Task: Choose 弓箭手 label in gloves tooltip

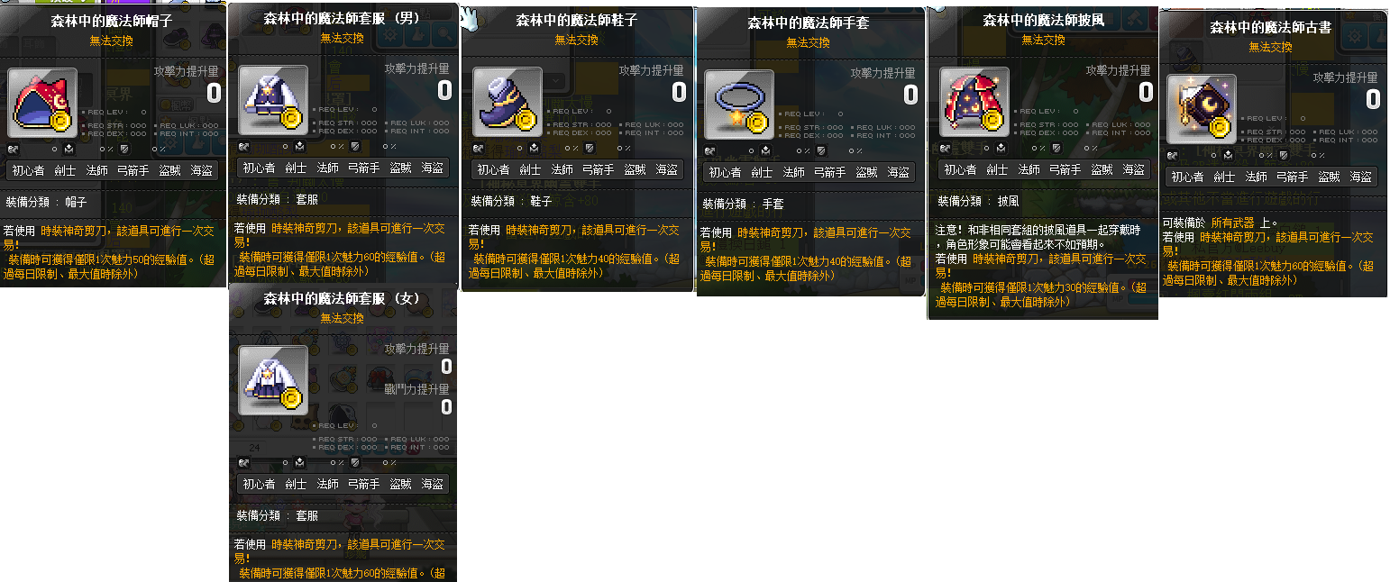Action: pos(829,172)
